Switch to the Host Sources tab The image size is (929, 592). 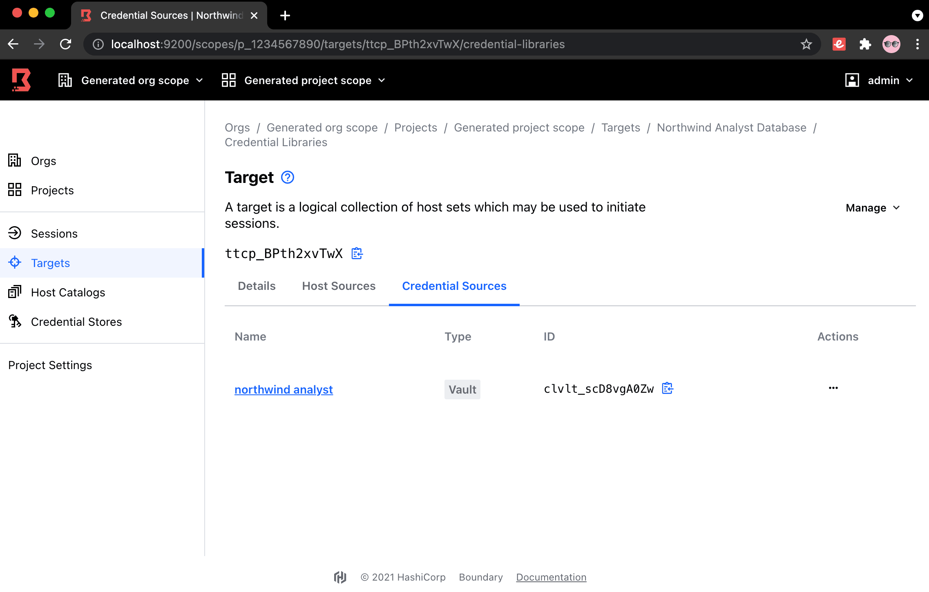339,286
